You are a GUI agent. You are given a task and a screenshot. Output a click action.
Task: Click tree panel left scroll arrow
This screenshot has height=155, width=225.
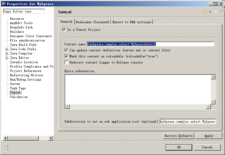5,138
